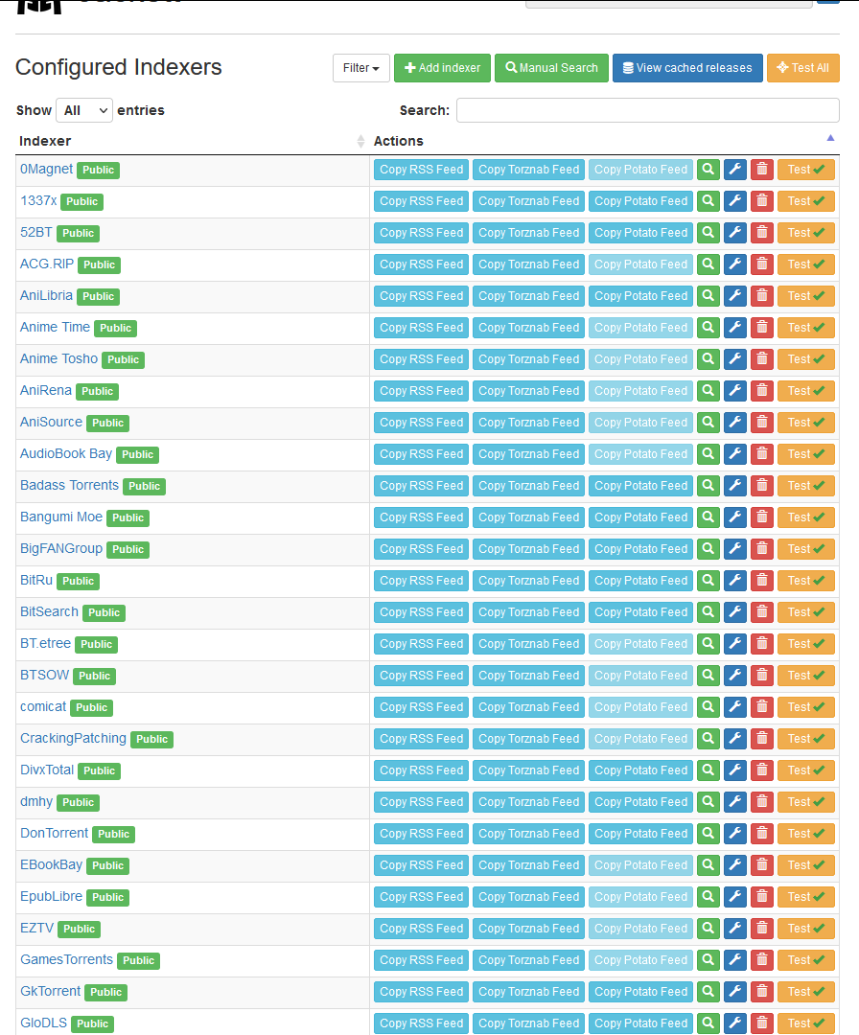Viewport: 859px width, 1035px height.
Task: Expand the Show entries dropdown
Action: pyautogui.click(x=84, y=110)
